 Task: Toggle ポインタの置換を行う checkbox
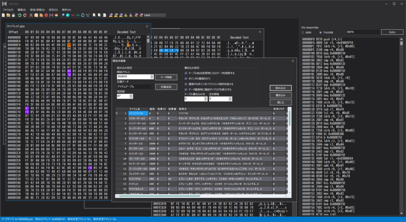point(186,79)
